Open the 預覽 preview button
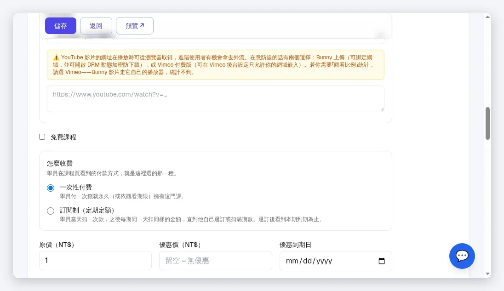 coord(134,26)
